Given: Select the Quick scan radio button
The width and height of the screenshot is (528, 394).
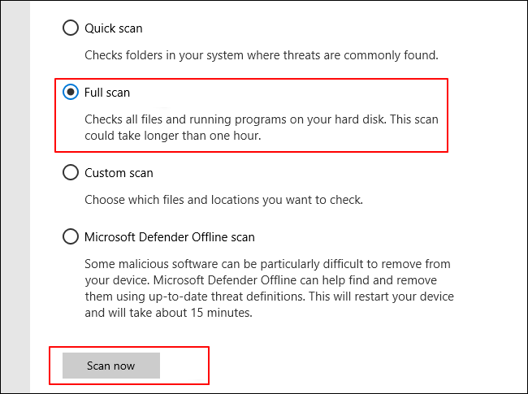Looking at the screenshot, I should pyautogui.click(x=71, y=28).
